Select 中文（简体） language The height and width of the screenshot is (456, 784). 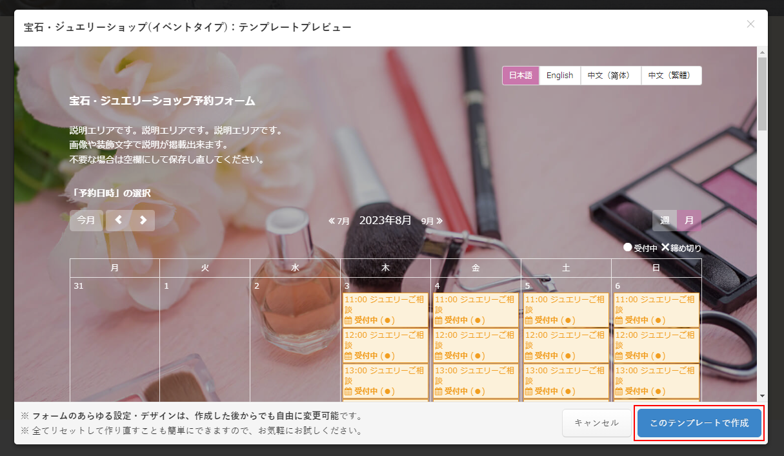[610, 76]
